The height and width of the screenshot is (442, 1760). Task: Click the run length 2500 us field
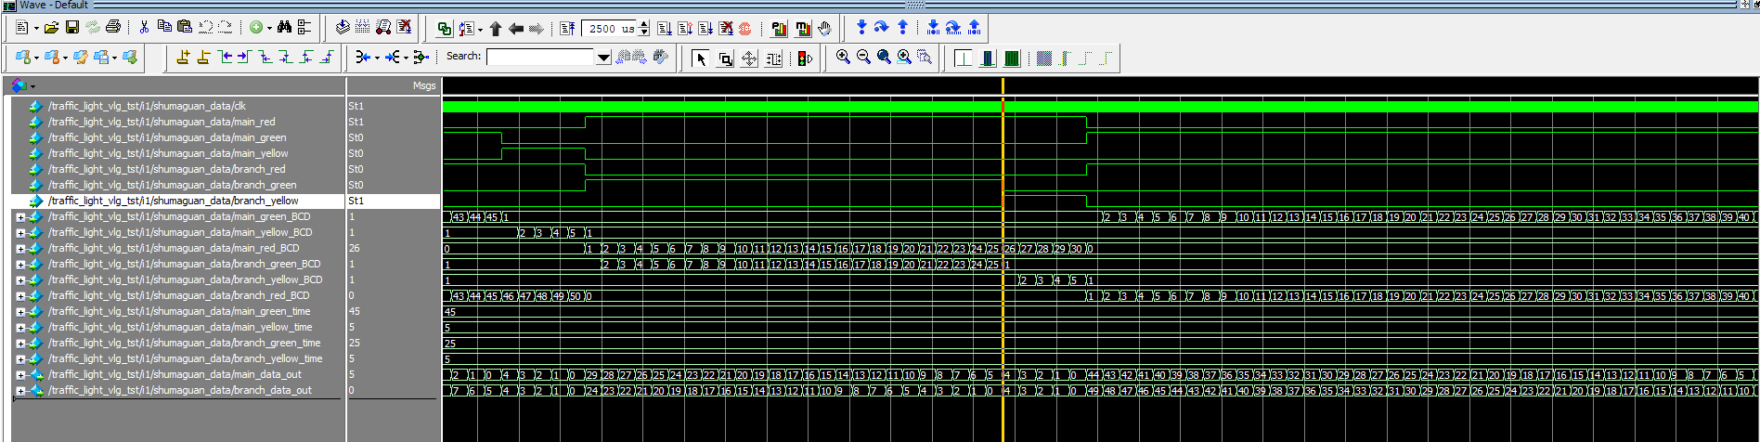(610, 29)
